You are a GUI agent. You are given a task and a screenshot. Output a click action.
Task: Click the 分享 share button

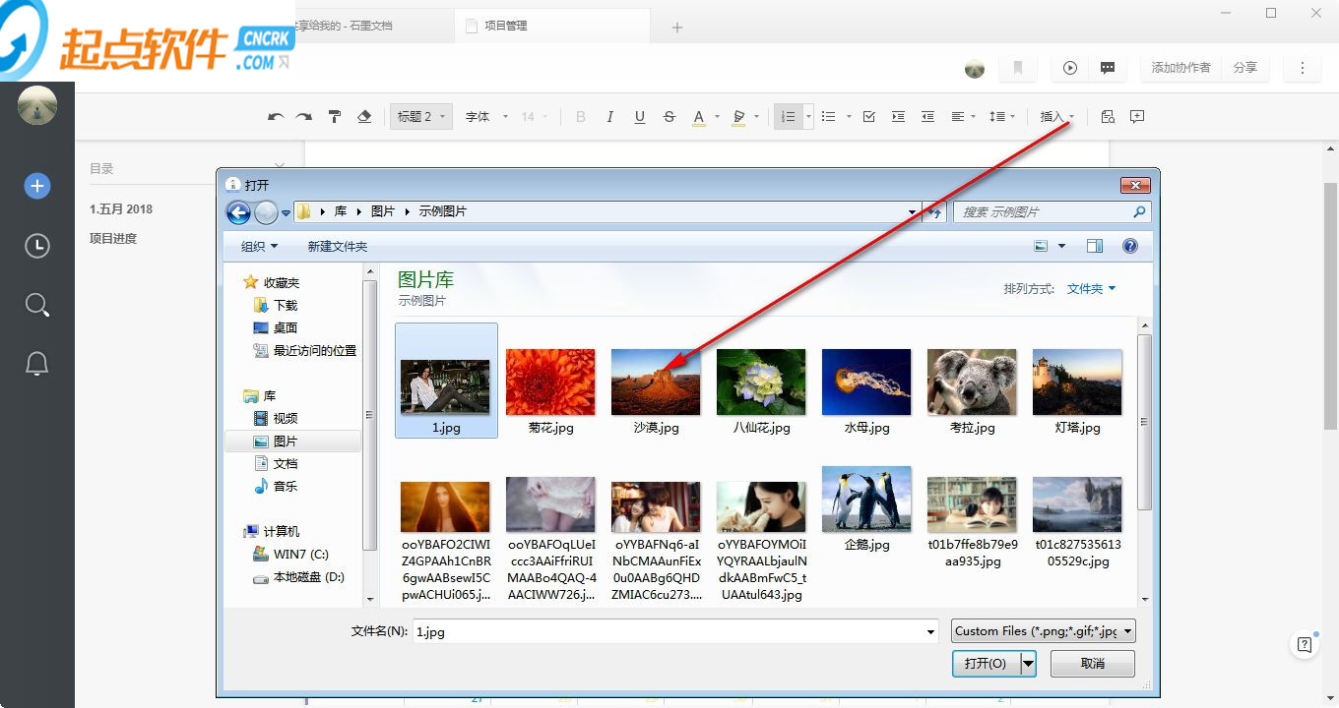click(x=1244, y=68)
